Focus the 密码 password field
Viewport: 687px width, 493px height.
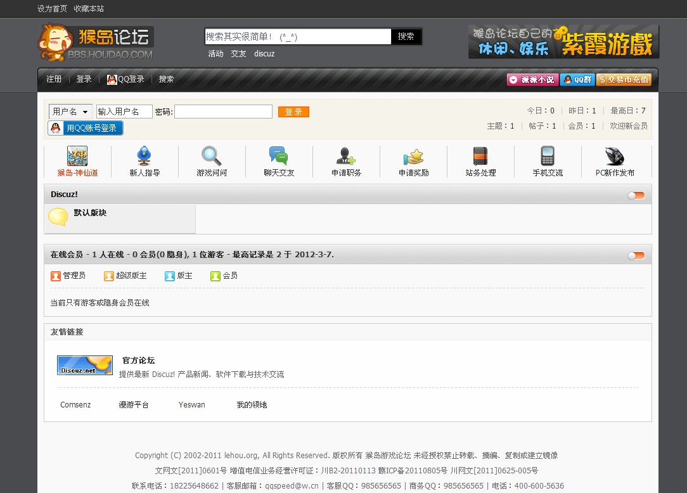[x=224, y=112]
